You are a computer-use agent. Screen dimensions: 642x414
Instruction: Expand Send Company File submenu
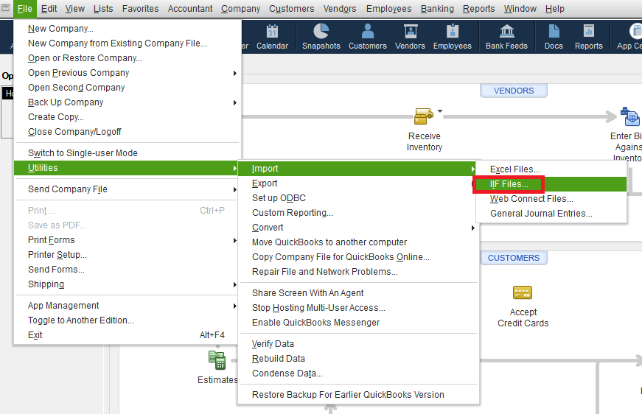click(128, 189)
